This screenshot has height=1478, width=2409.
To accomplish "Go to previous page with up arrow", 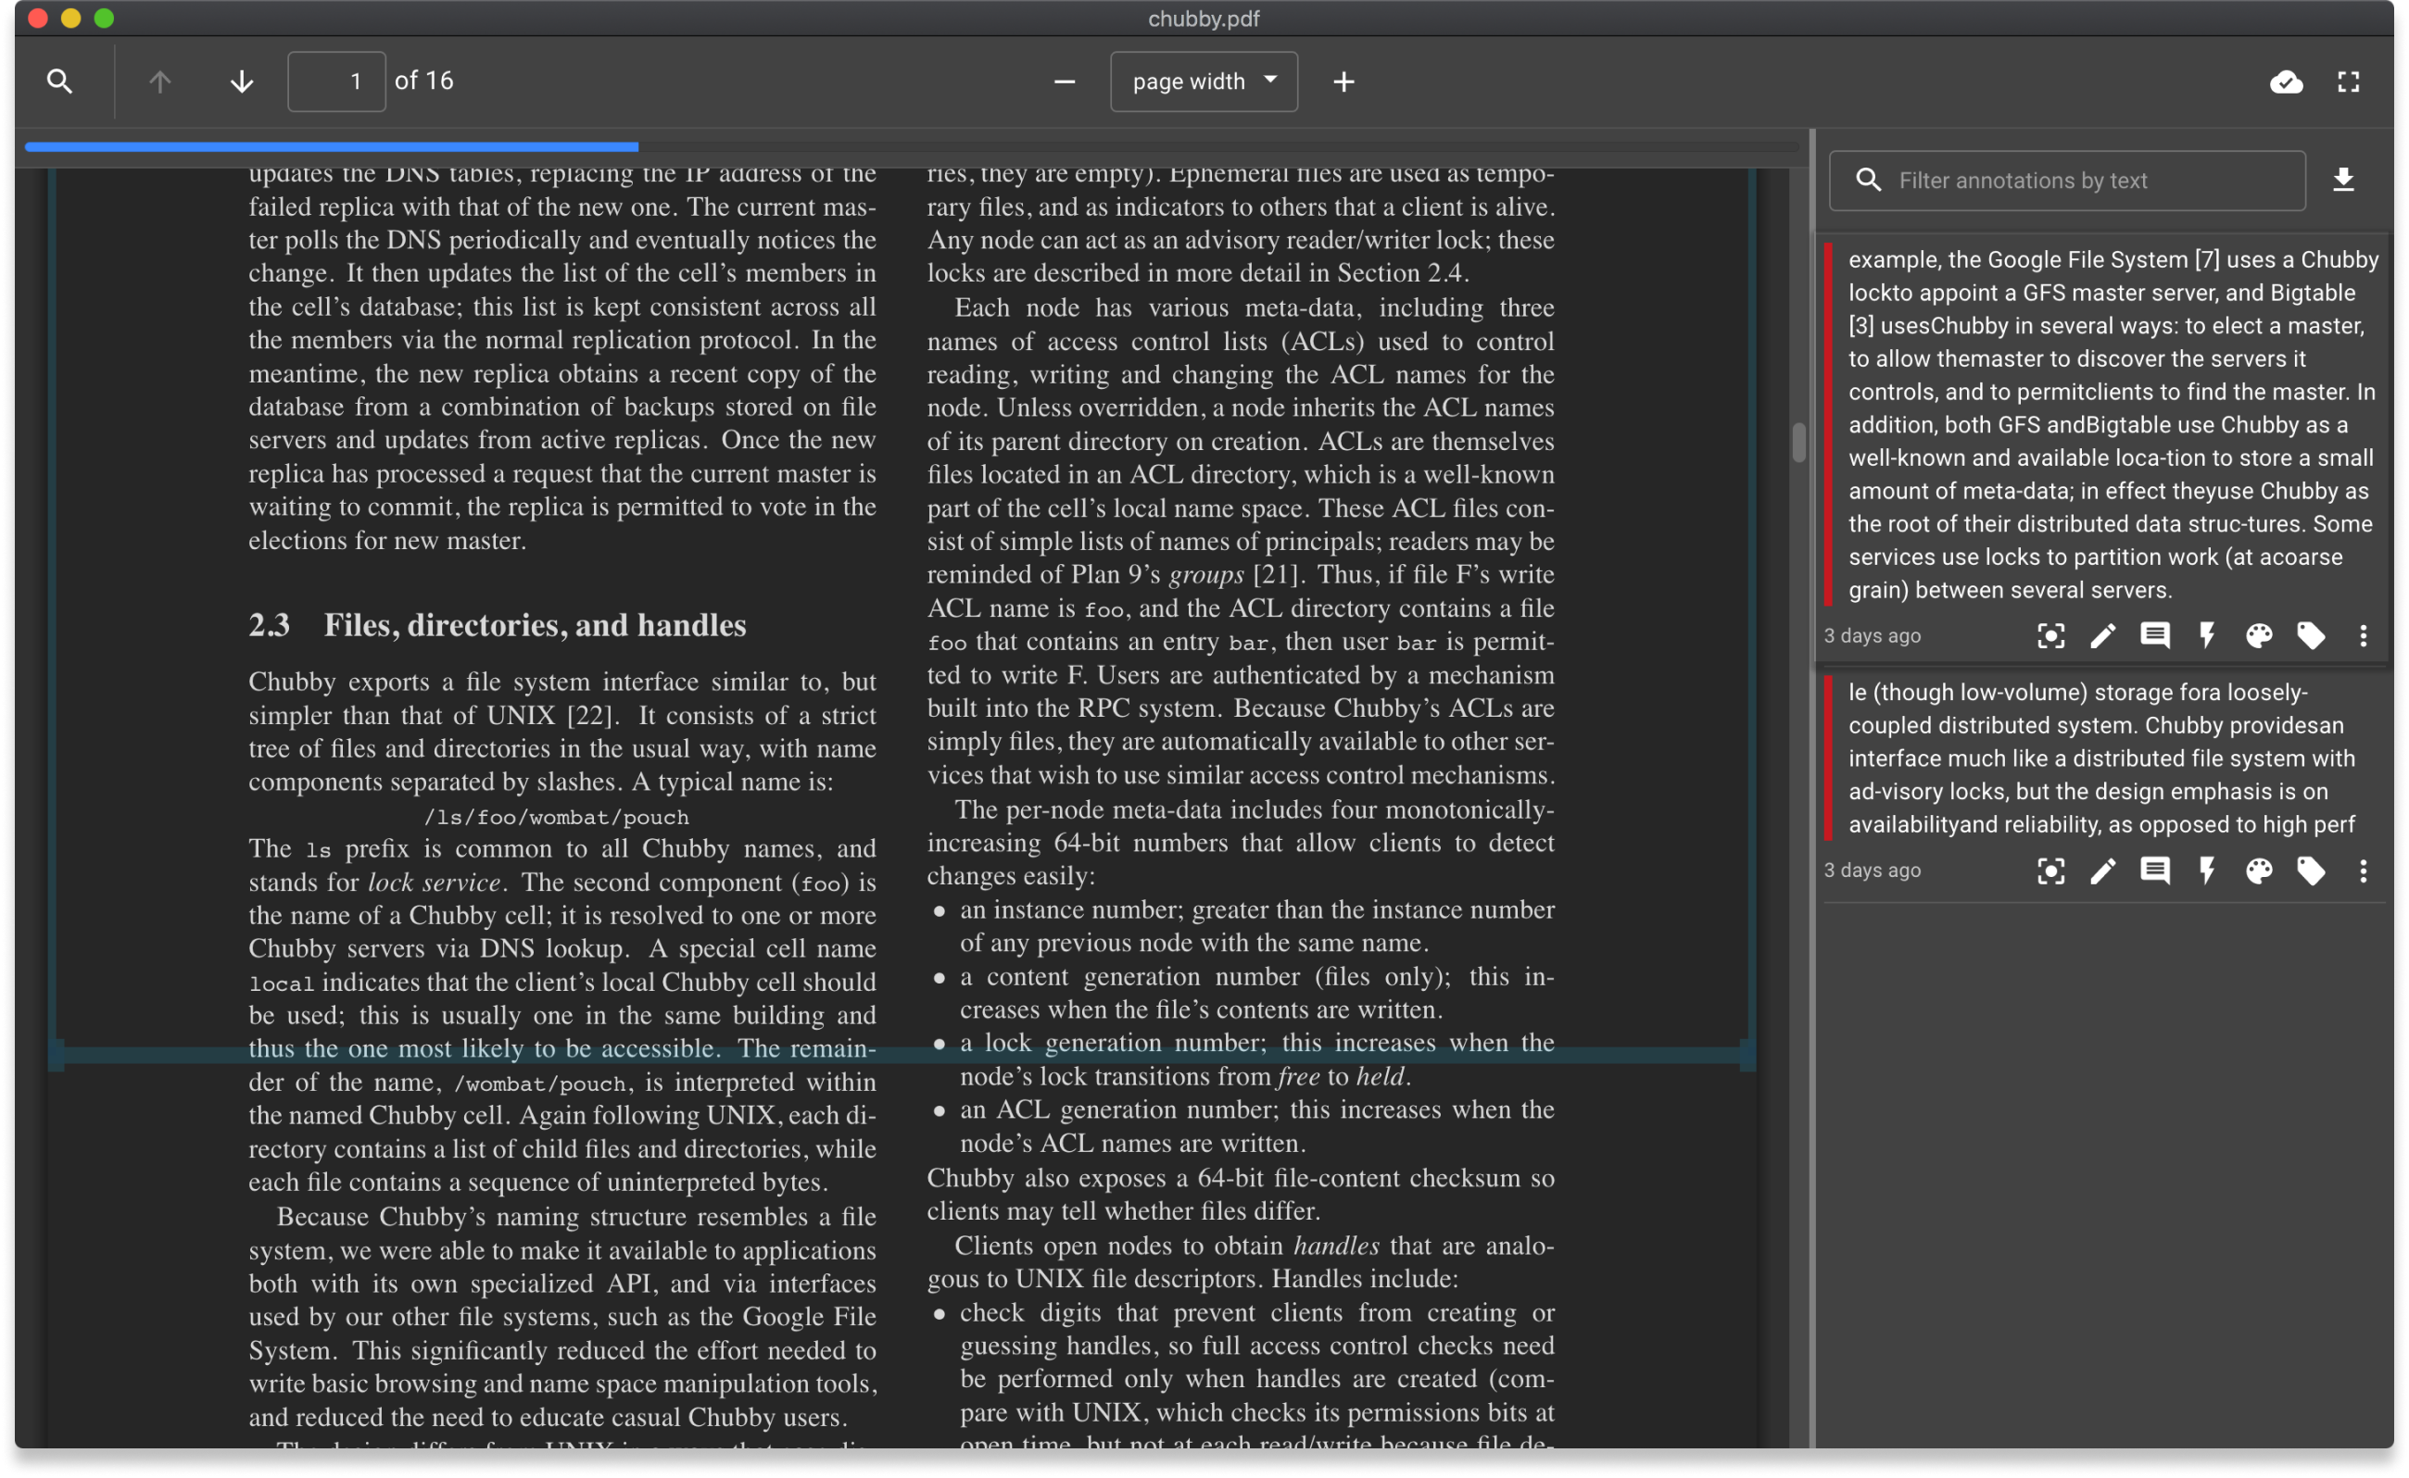I will pos(159,81).
